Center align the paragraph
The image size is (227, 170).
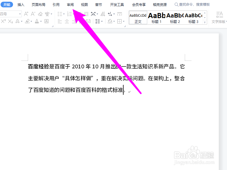click(x=67, y=21)
